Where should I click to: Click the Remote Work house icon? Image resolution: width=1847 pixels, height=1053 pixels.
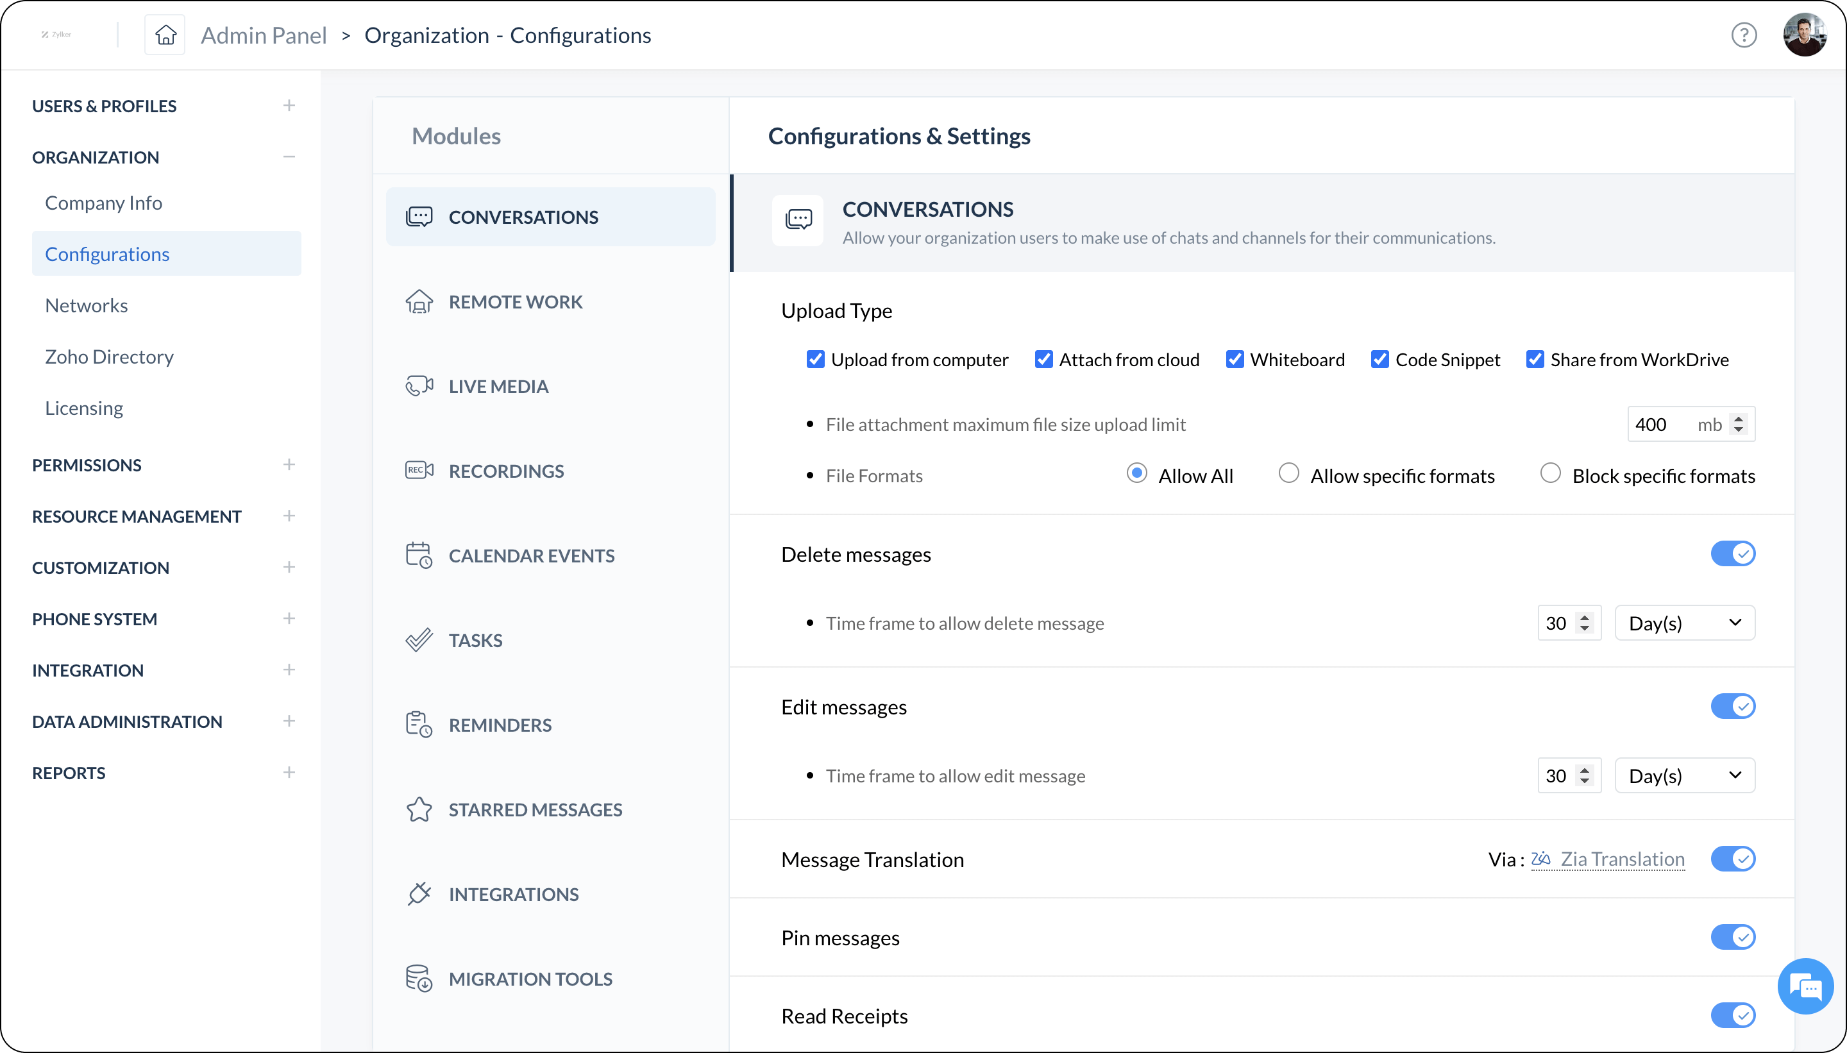[x=419, y=301]
